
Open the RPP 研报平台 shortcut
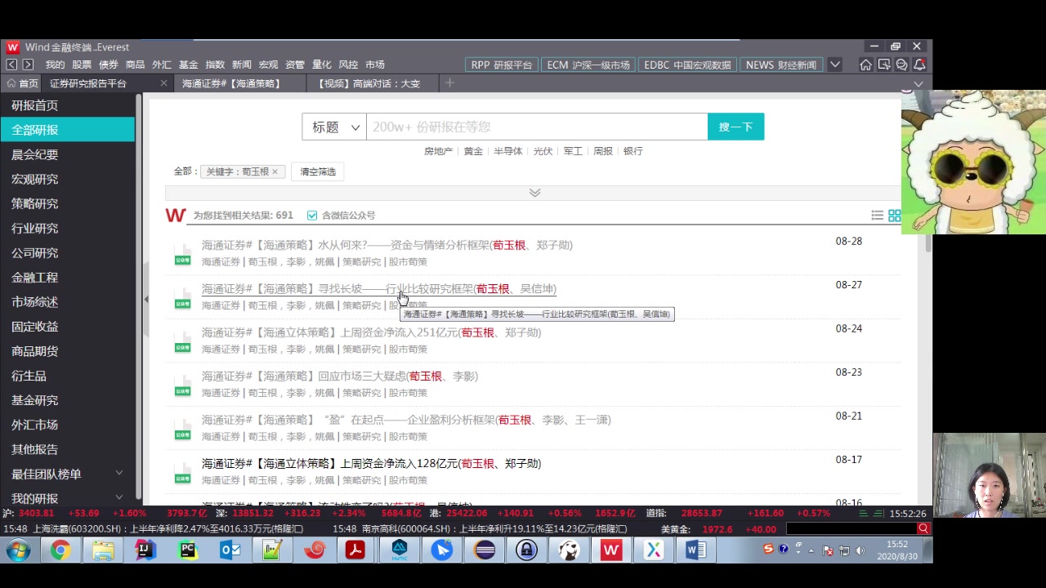[501, 65]
